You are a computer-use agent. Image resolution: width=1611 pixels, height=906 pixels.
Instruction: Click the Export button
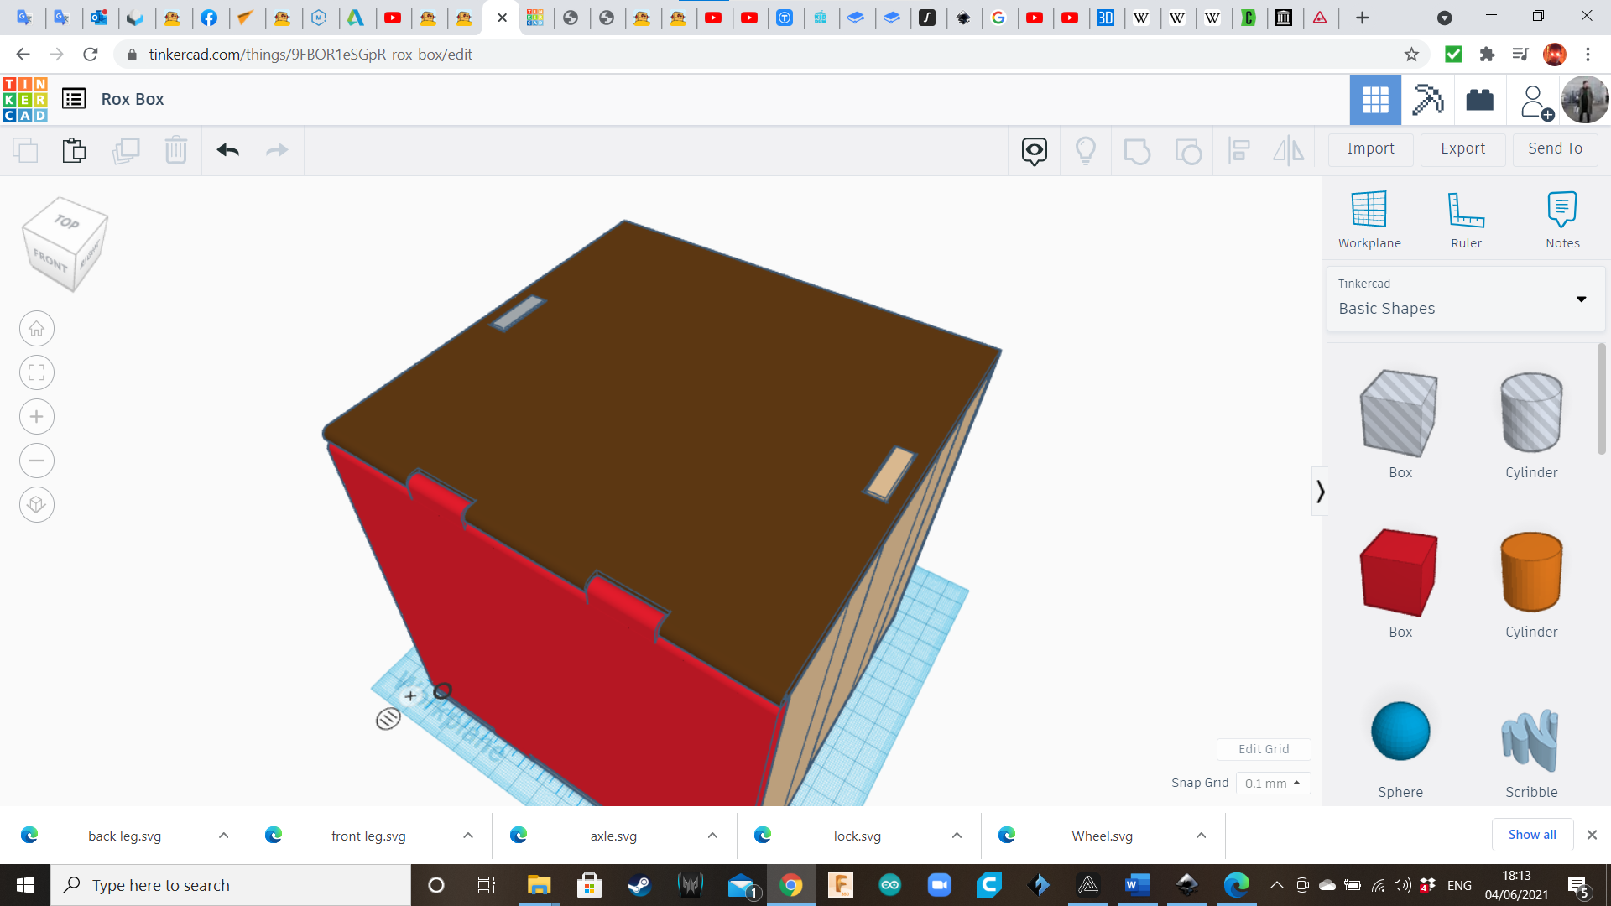[x=1462, y=148]
